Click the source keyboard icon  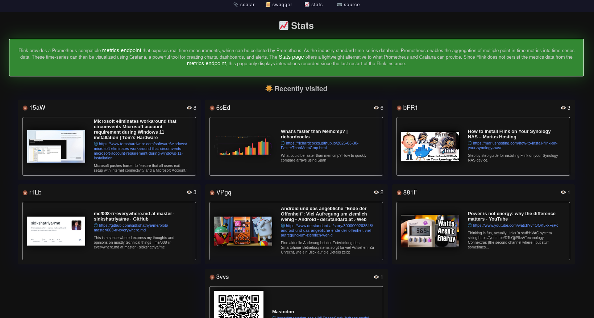coord(339,5)
